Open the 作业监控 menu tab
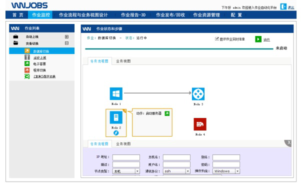301x183 pixels. click(41, 15)
